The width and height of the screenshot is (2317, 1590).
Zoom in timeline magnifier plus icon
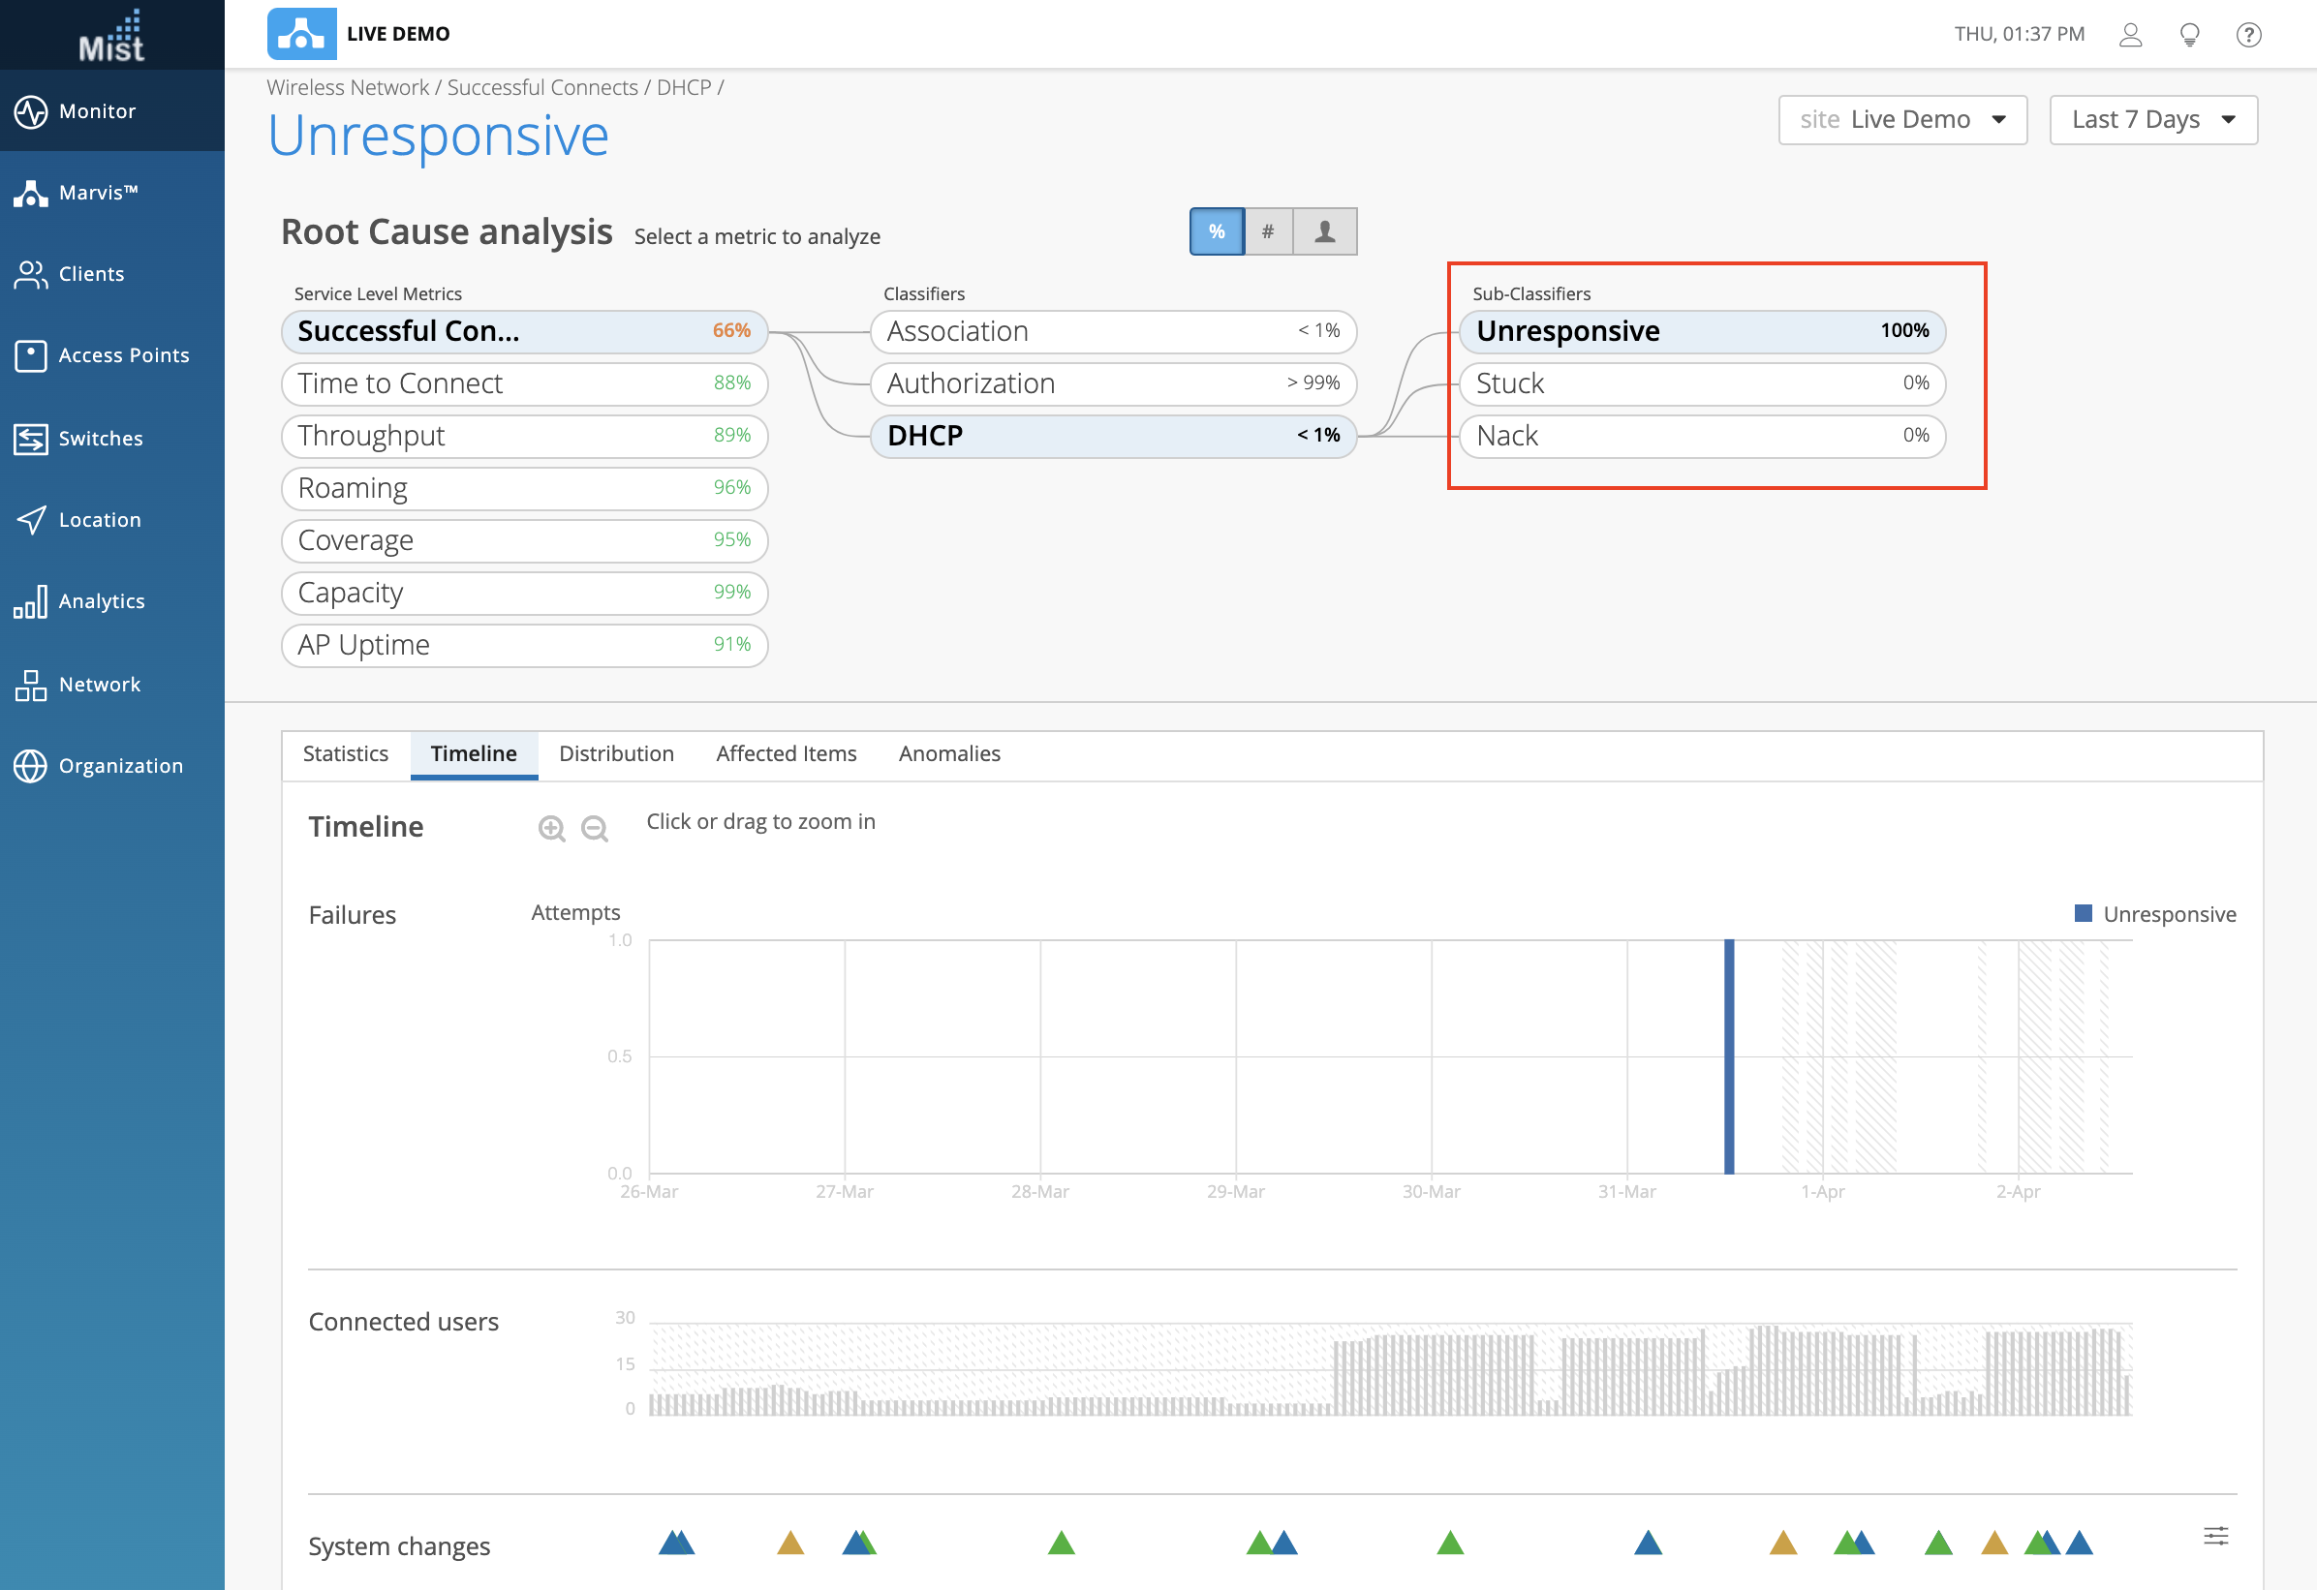tap(551, 828)
